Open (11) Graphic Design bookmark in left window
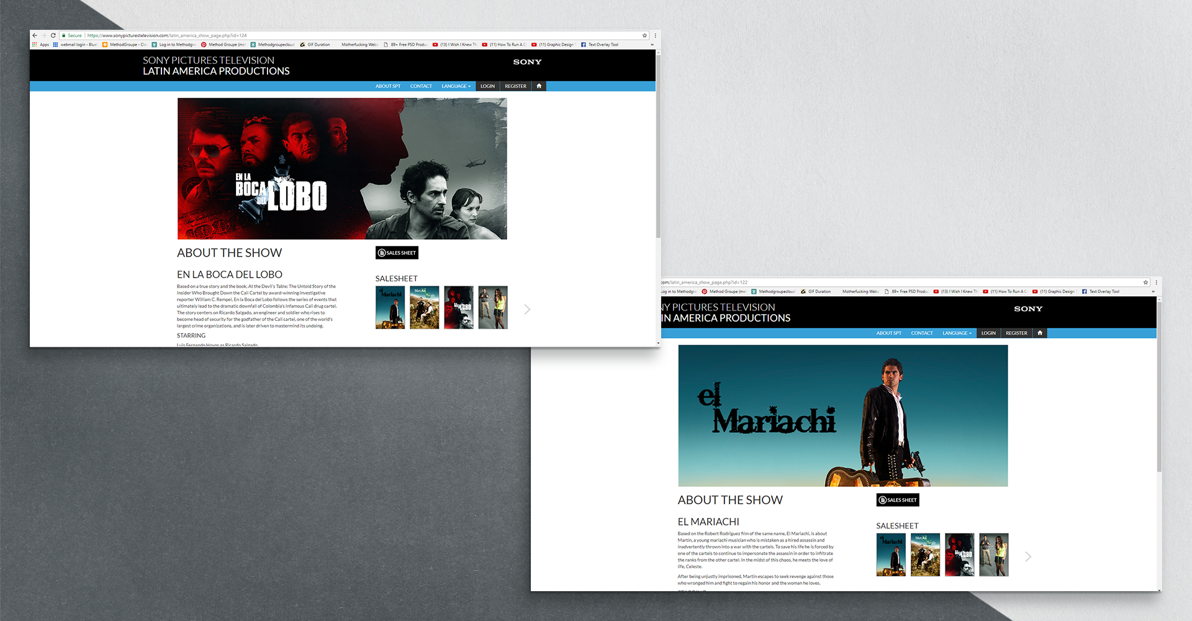 553,45
